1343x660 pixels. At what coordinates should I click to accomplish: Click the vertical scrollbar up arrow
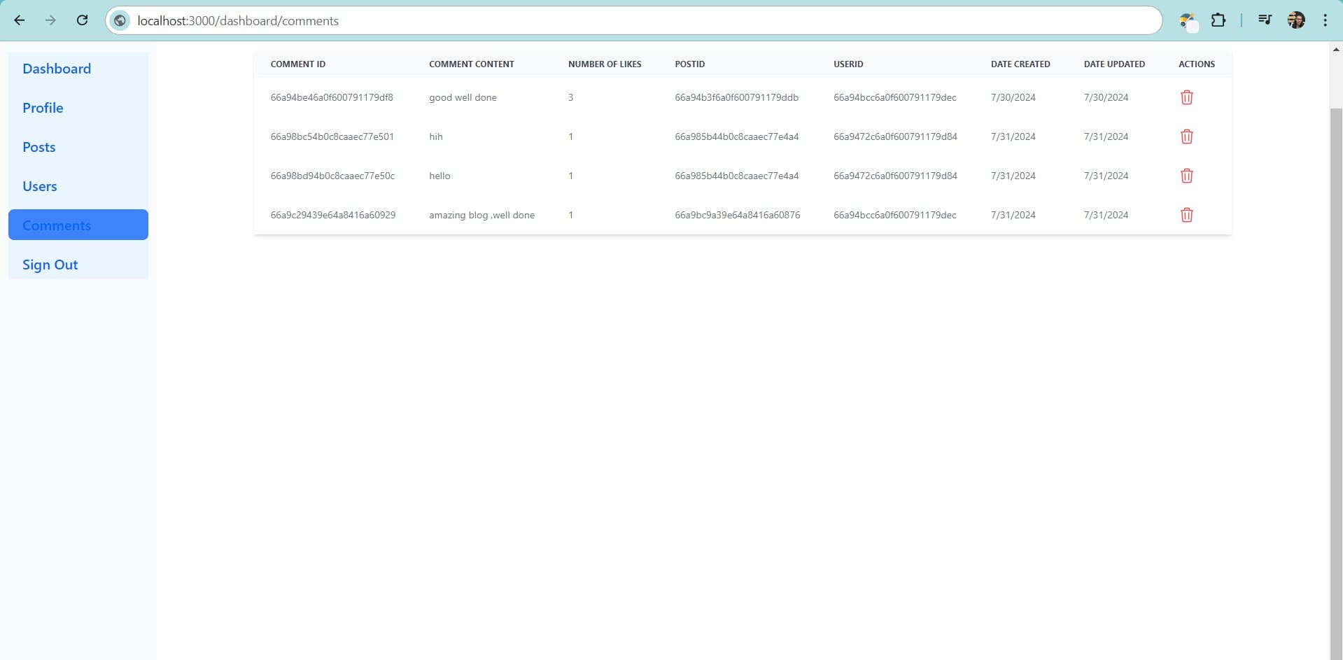1335,50
